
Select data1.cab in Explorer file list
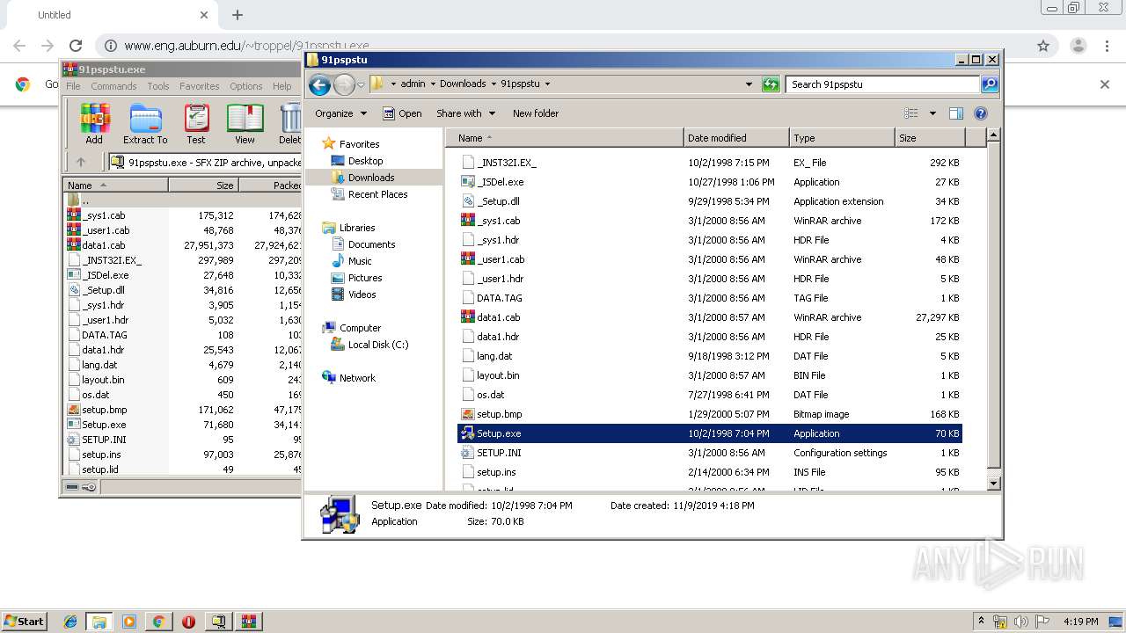pyautogui.click(x=498, y=317)
